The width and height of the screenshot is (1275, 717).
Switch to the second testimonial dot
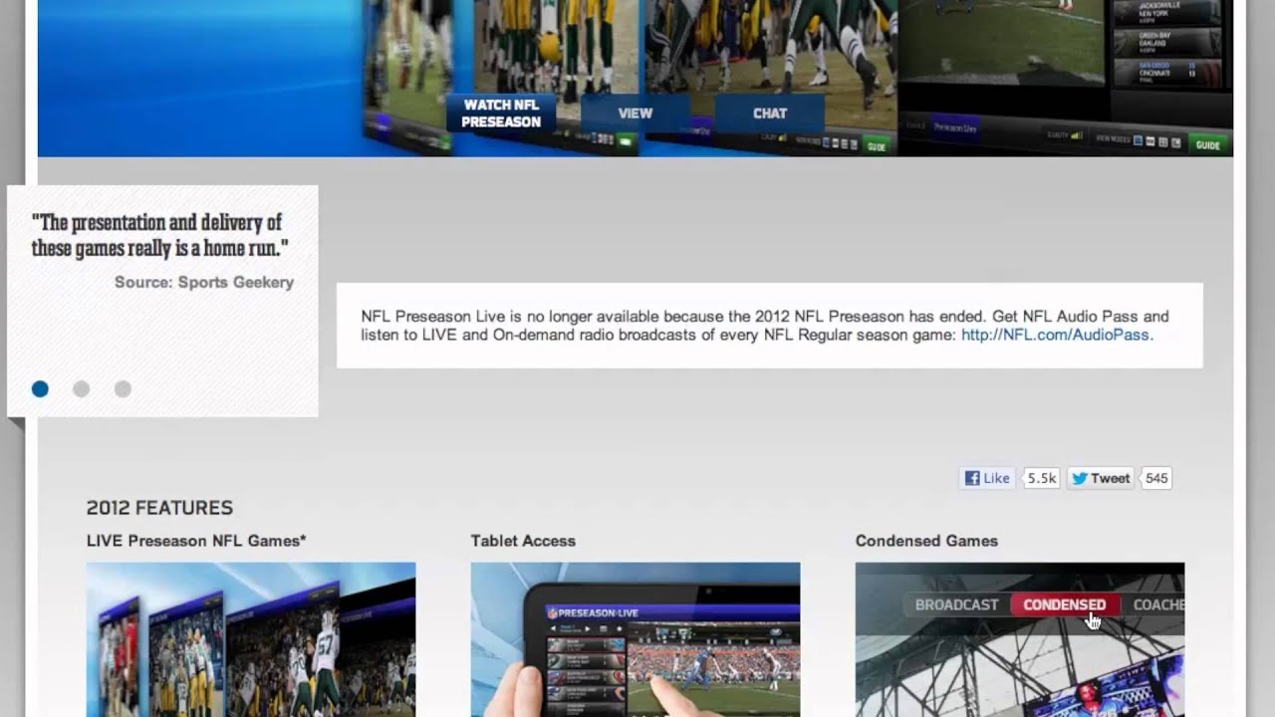pyautogui.click(x=82, y=389)
